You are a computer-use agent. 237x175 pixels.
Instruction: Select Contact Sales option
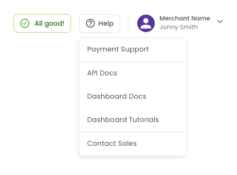pyautogui.click(x=133, y=143)
